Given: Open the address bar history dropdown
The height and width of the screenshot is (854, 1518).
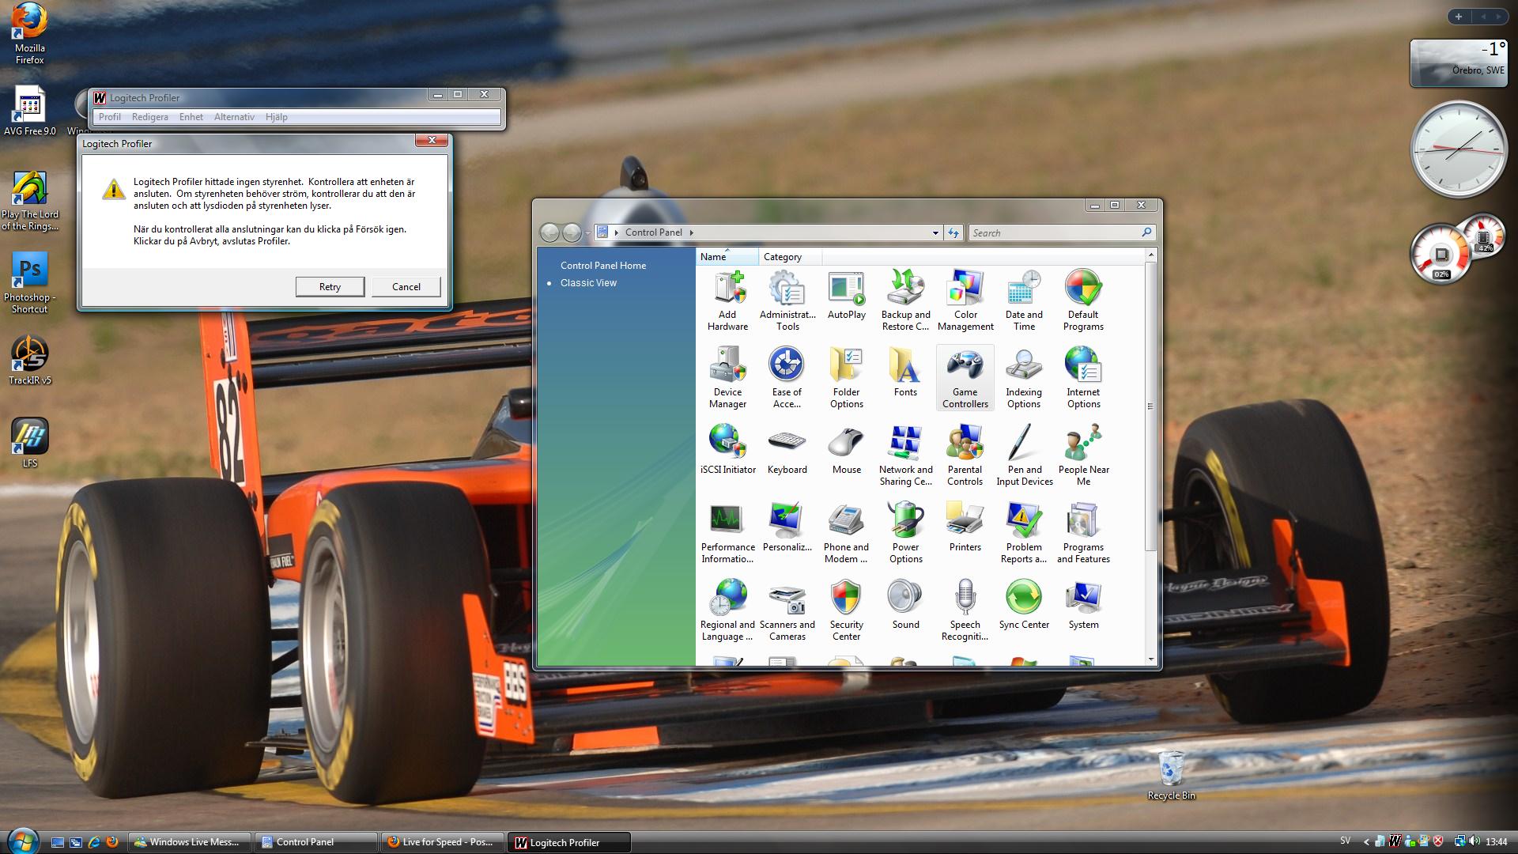Looking at the screenshot, I should (x=935, y=232).
